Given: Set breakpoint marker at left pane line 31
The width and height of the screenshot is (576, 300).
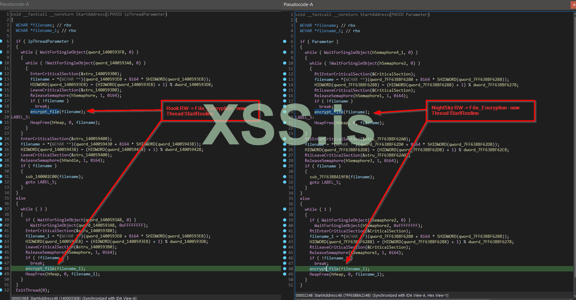Looking at the screenshot, I should coord(1,176).
